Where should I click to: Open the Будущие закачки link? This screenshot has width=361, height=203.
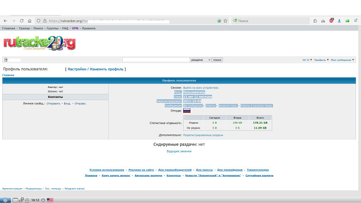point(179,151)
